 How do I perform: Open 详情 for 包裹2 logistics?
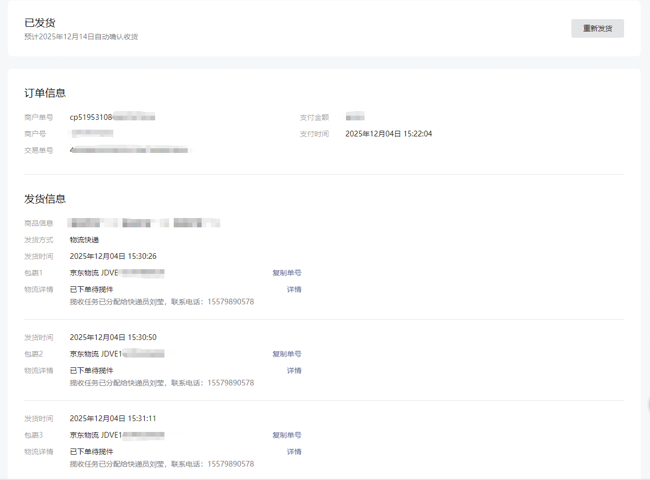pos(294,370)
